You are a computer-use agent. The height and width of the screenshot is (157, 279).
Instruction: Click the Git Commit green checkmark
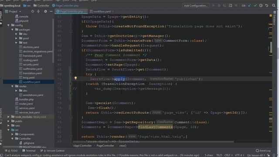tap(255, 6)
